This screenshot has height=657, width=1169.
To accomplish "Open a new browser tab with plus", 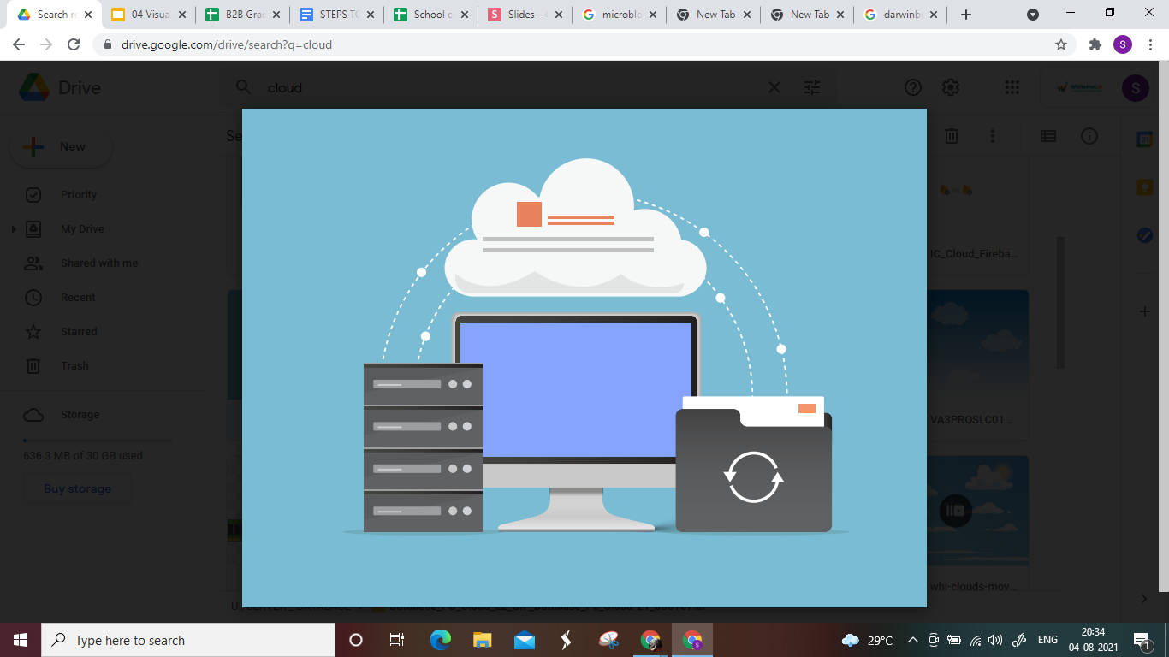I will click(966, 15).
